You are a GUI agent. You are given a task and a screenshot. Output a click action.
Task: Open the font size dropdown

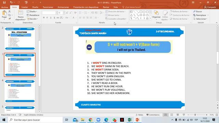coord(64,13)
